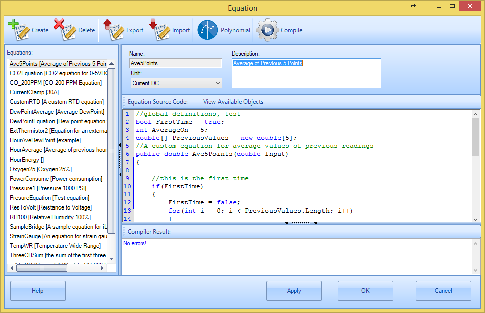Maximize the Equation window
Screen dimensions: 485x313
tap(452, 6)
